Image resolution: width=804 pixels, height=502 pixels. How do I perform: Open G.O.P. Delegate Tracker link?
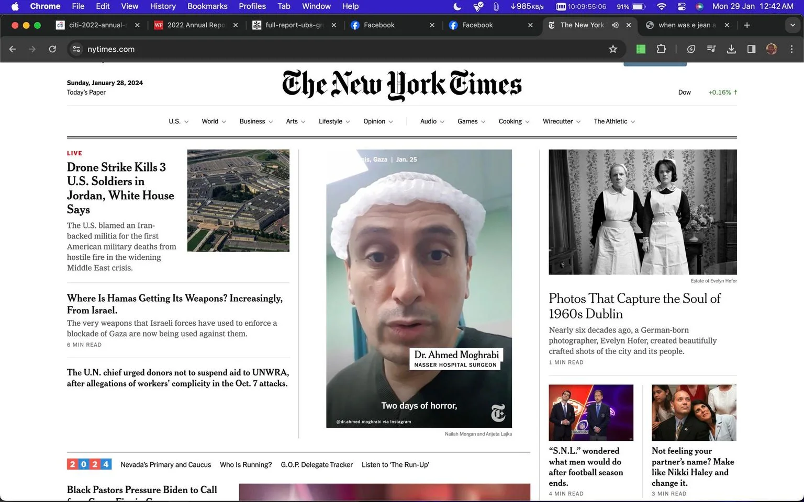point(317,465)
